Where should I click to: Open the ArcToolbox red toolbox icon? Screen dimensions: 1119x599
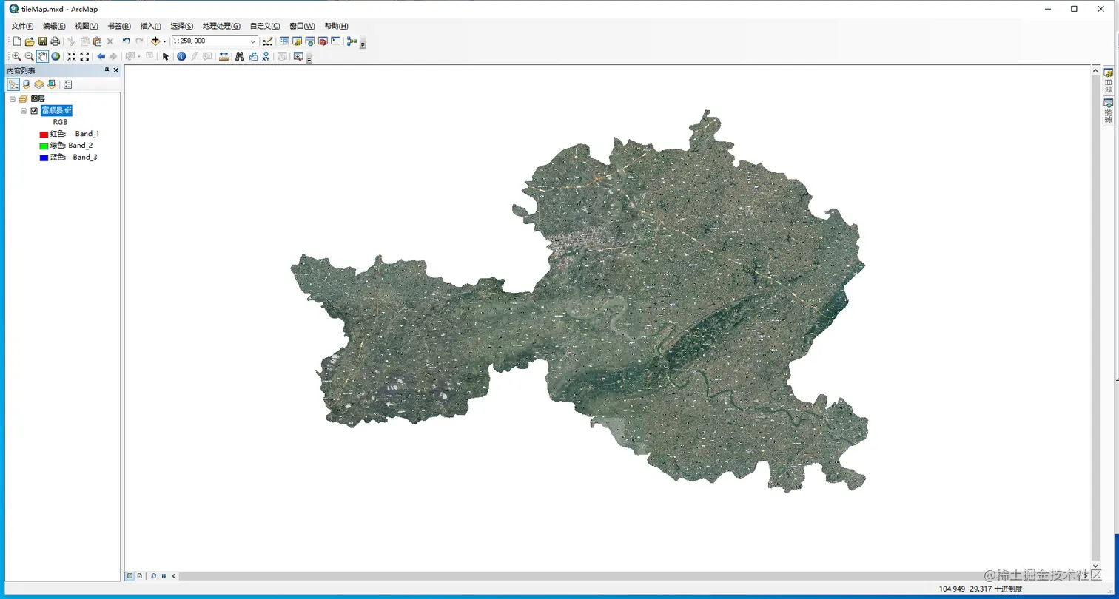[x=323, y=41]
